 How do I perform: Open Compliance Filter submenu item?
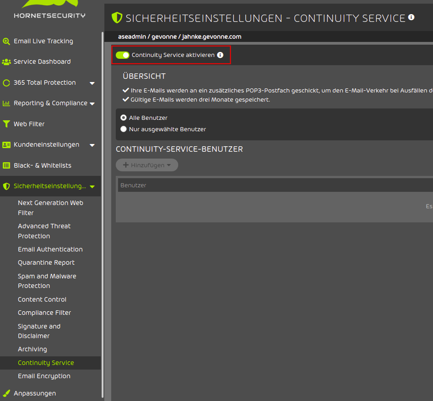44,313
